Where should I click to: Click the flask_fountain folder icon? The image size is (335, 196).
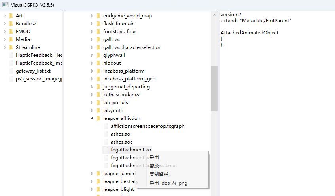[x=98, y=24]
